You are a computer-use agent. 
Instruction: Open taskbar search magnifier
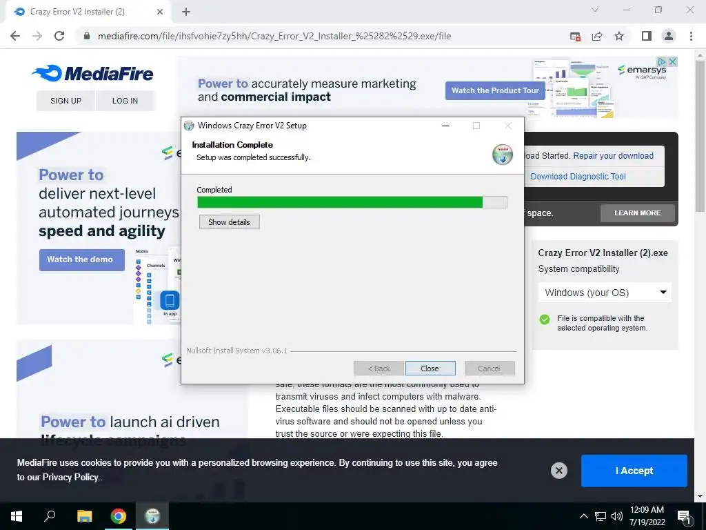coord(50,516)
